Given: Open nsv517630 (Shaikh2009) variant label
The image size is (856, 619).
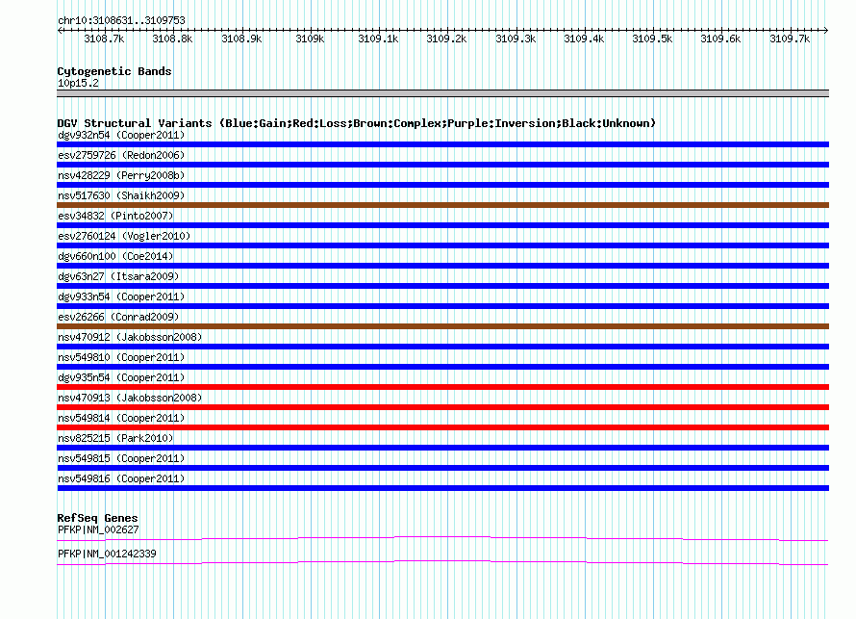Looking at the screenshot, I should tap(121, 195).
